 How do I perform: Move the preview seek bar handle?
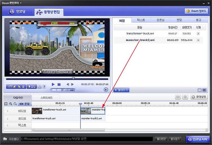[73, 78]
